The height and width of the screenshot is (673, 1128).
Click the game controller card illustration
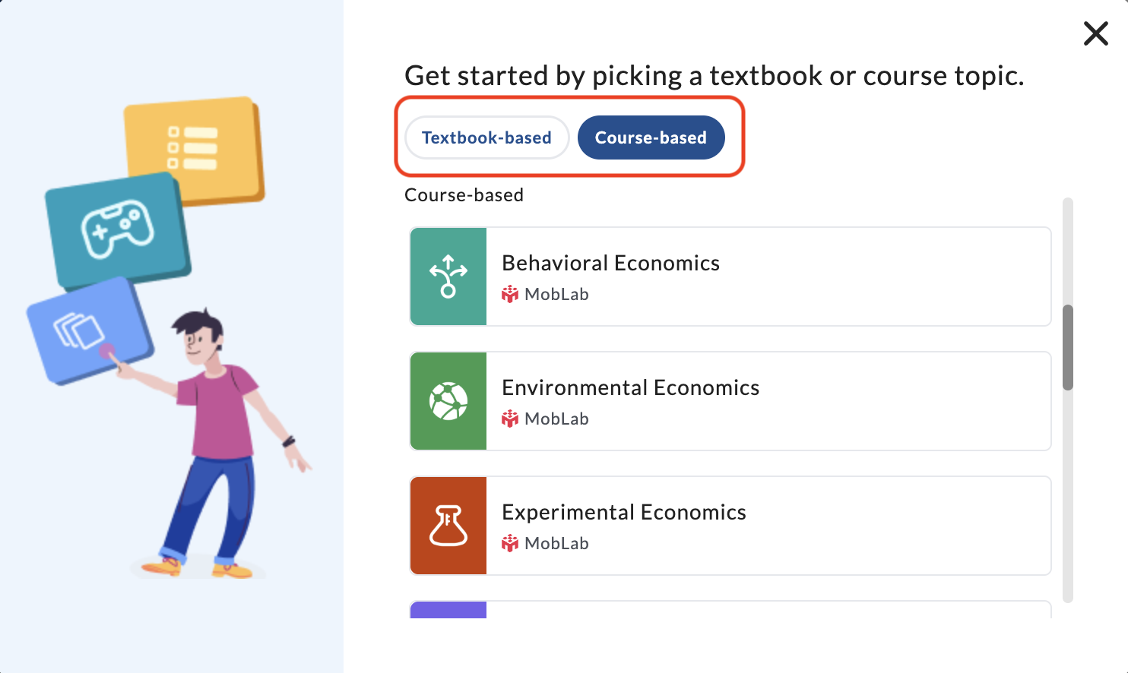tap(118, 229)
